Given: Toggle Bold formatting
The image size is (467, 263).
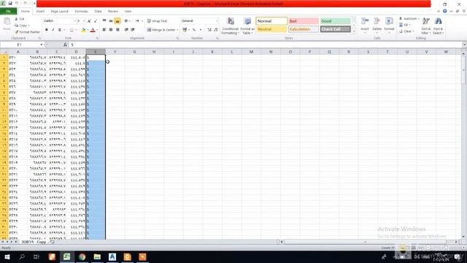Looking at the screenshot, I should click(x=47, y=30).
